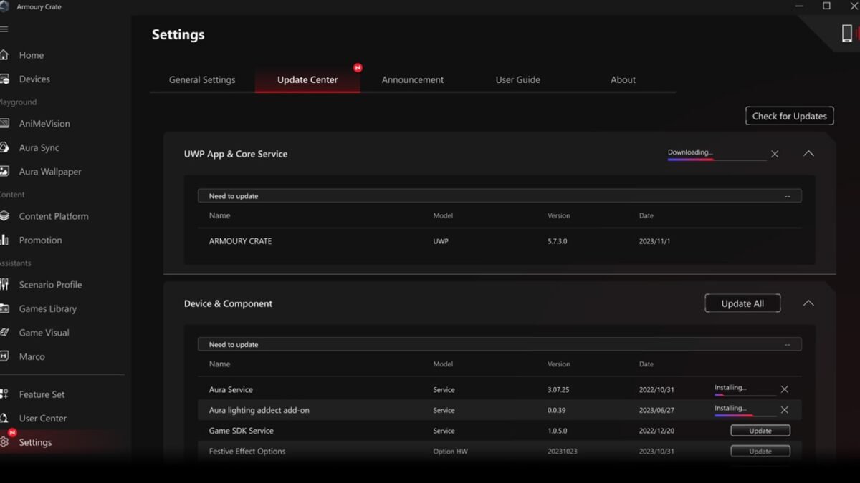This screenshot has height=483, width=860.
Task: Open Scenario Profile page
Action: 50,285
